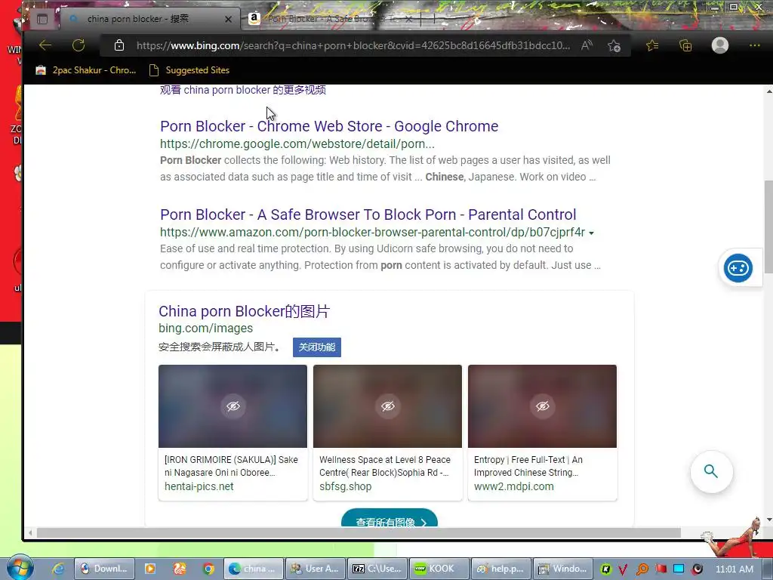Launch Google Chrome from the taskbar
This screenshot has width=773, height=580.
pos(208,569)
